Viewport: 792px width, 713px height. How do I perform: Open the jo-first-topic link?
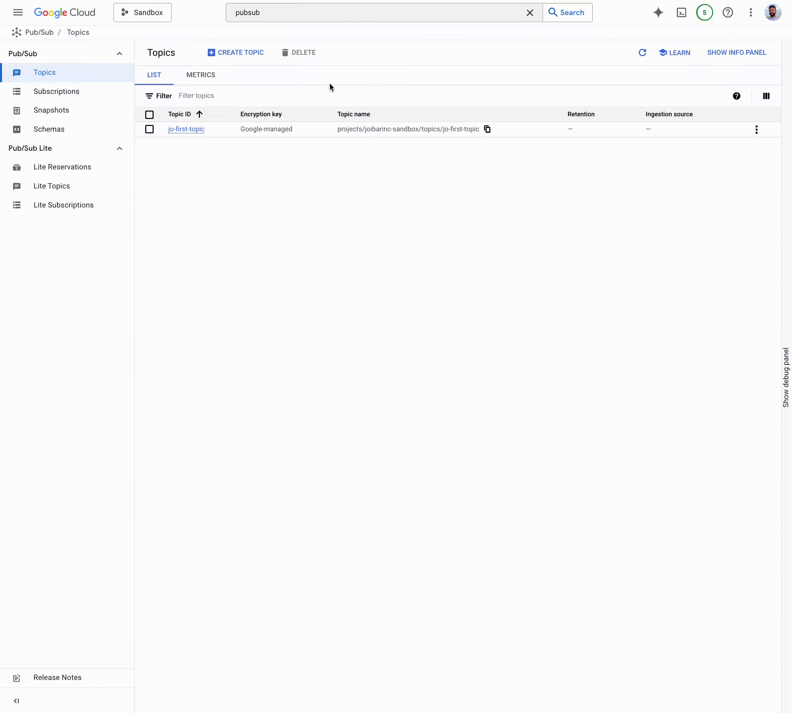point(186,129)
